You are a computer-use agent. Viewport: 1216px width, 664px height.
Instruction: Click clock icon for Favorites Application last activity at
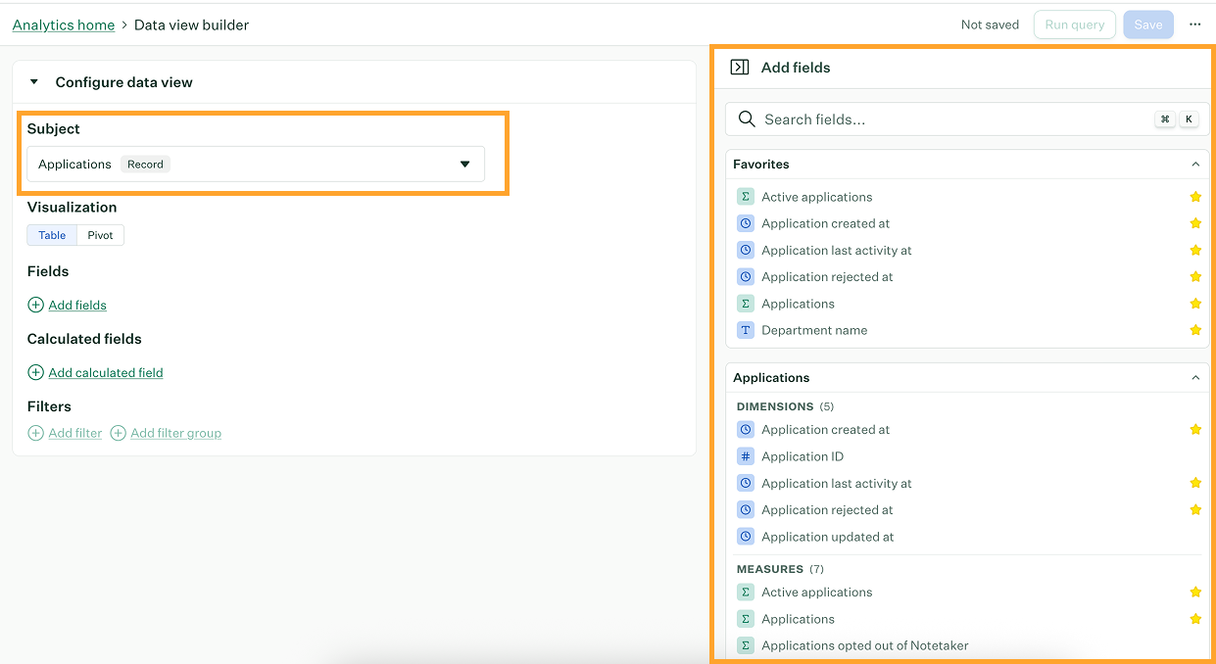pyautogui.click(x=746, y=250)
